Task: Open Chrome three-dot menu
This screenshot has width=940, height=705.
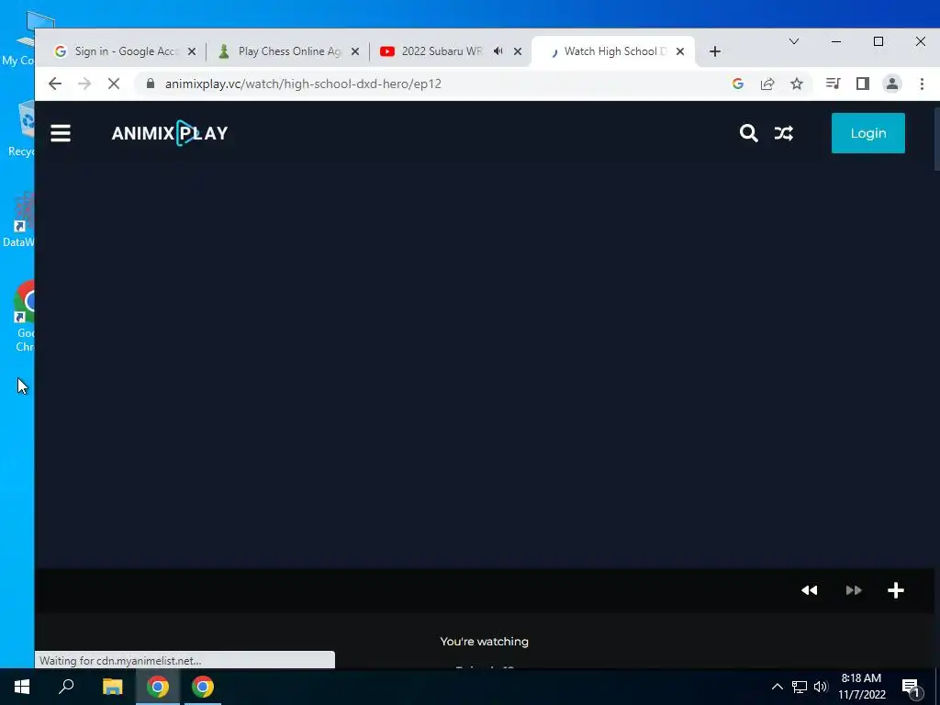Action: [x=922, y=84]
